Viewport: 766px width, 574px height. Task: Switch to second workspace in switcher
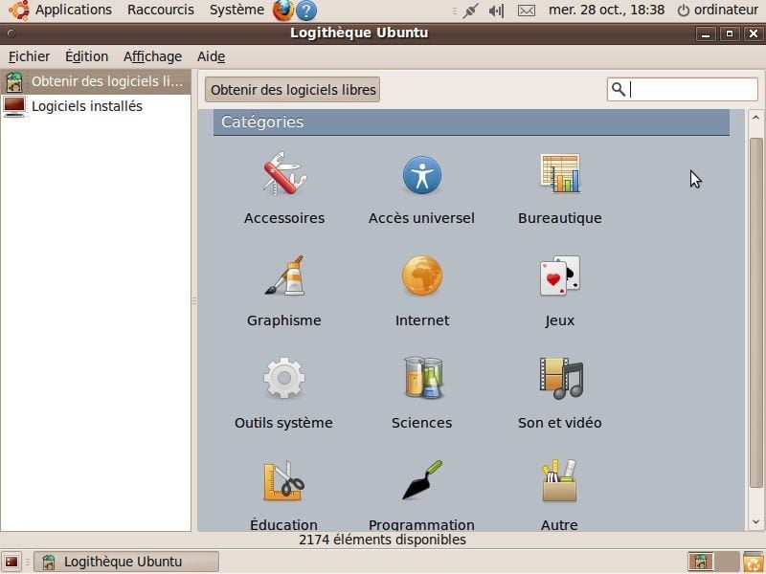point(727,562)
